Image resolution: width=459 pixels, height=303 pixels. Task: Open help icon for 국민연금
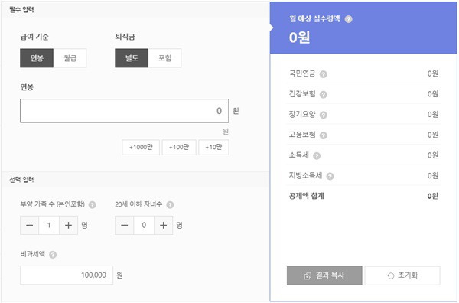click(323, 74)
